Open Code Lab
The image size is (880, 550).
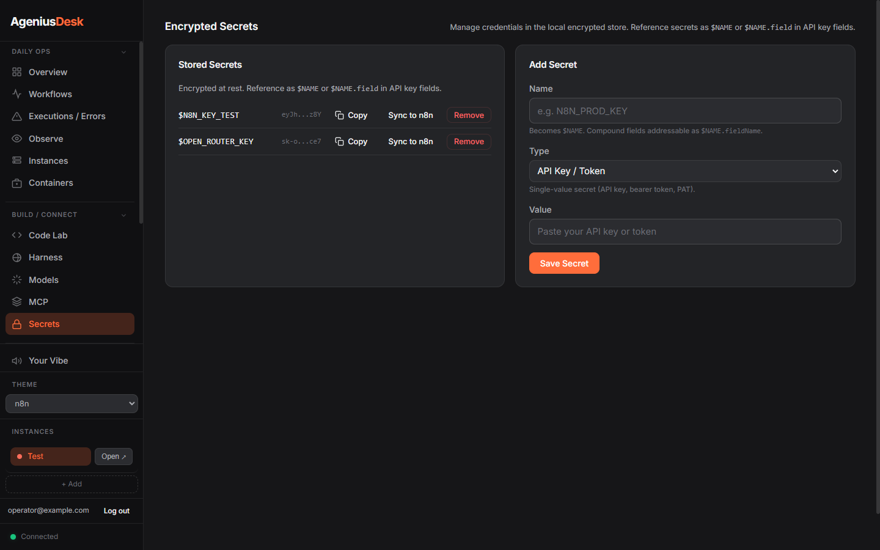click(x=70, y=235)
